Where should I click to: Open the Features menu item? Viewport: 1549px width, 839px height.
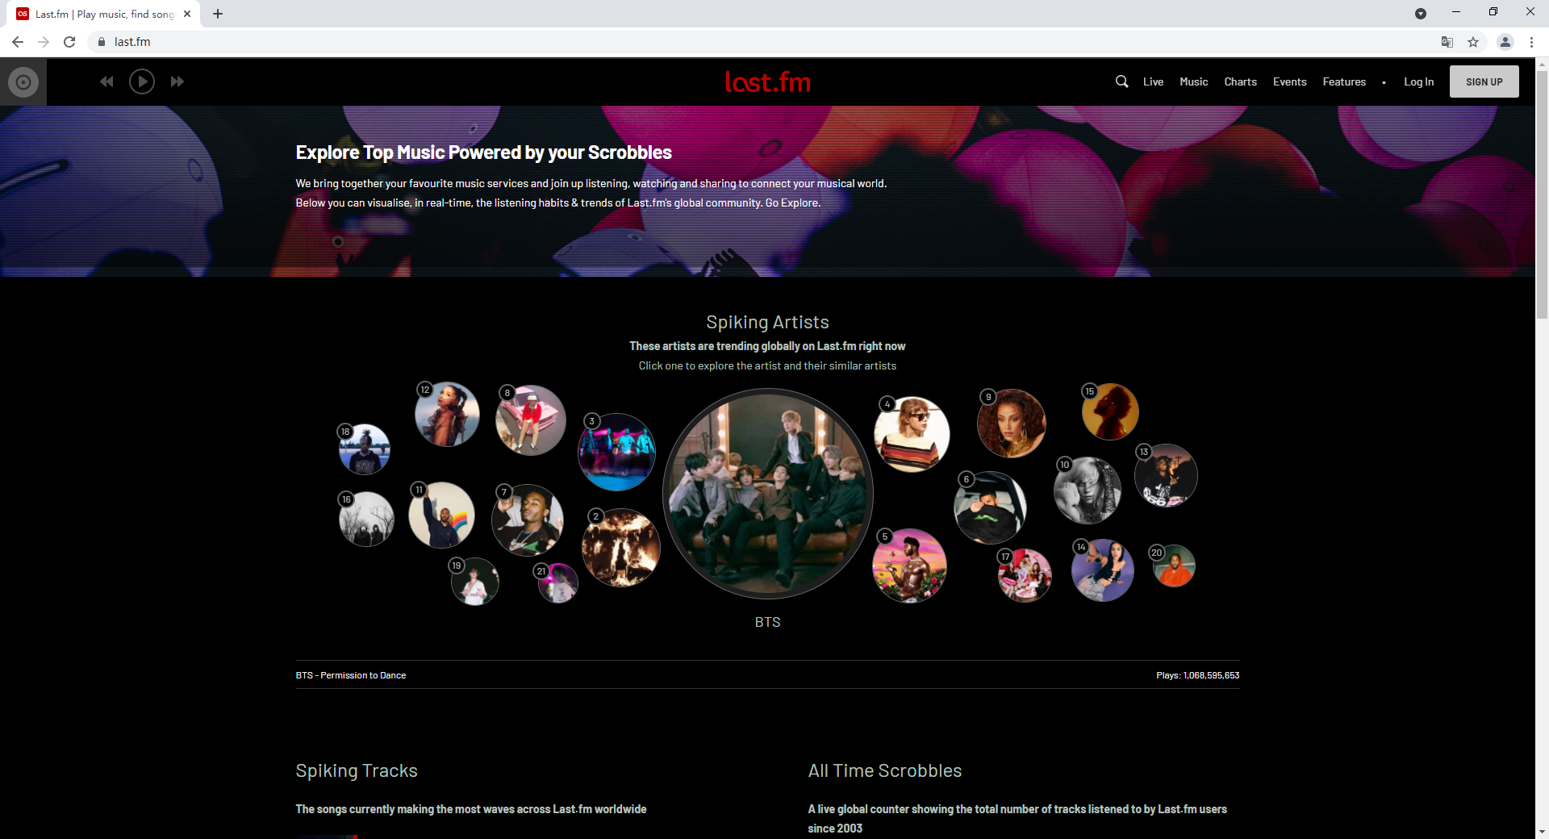[x=1343, y=81]
